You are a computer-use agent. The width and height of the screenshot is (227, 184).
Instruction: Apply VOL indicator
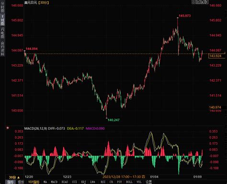139,182
